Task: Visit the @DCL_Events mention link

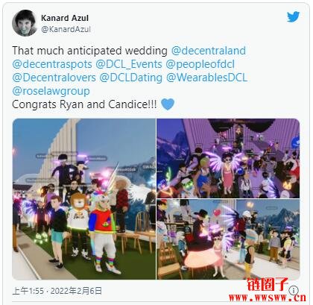Action: (x=129, y=64)
